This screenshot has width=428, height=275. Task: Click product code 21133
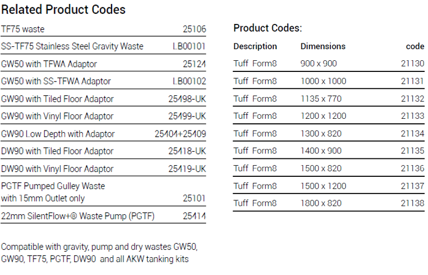coord(412,116)
